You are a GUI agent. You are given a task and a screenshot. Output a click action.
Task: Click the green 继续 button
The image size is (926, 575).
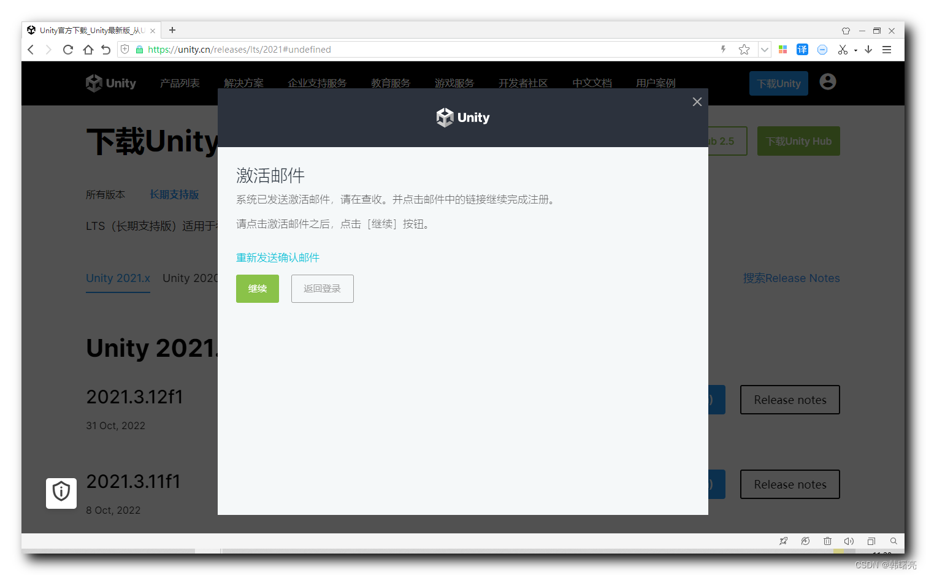point(257,288)
